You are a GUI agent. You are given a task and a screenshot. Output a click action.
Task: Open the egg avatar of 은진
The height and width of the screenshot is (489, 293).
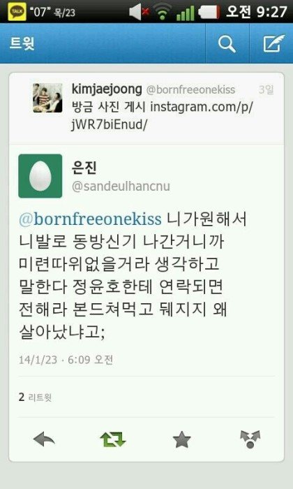pyautogui.click(x=40, y=176)
